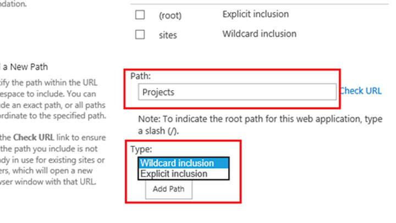This screenshot has width=396, height=223.
Task: Tick the sites path checkbox
Action: (x=140, y=35)
